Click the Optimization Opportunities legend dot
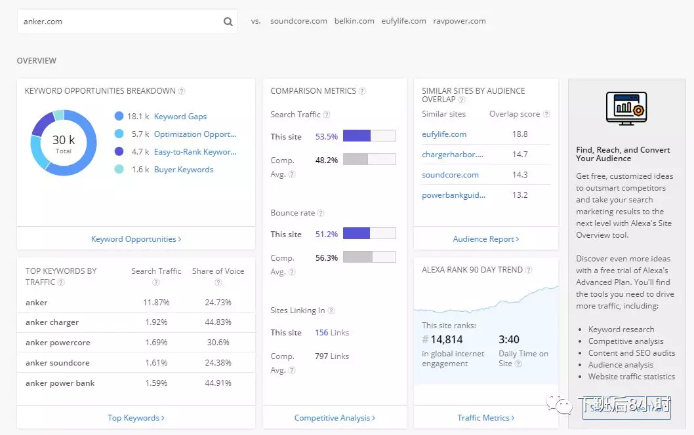694x435 pixels. click(119, 134)
